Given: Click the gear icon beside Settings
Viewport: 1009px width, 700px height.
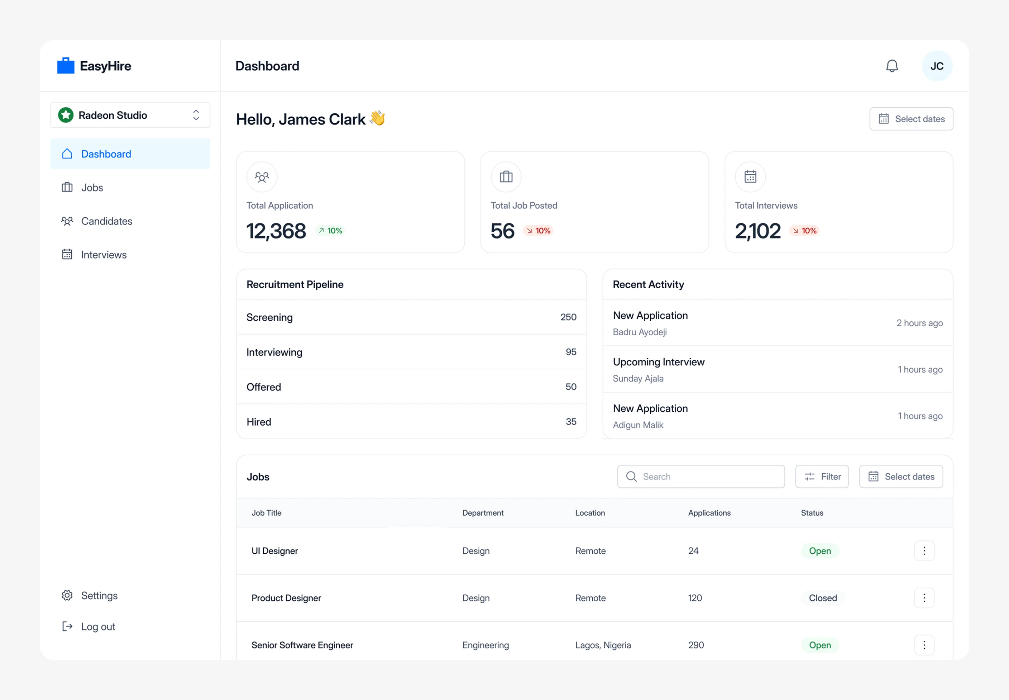Looking at the screenshot, I should 67,595.
